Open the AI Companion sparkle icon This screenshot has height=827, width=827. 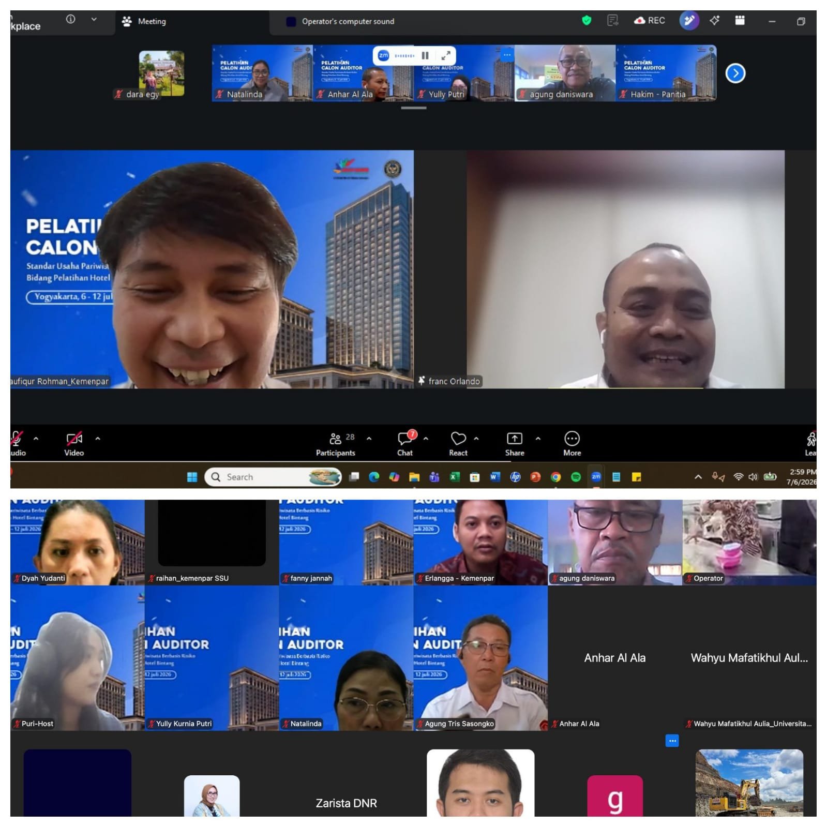click(x=715, y=21)
